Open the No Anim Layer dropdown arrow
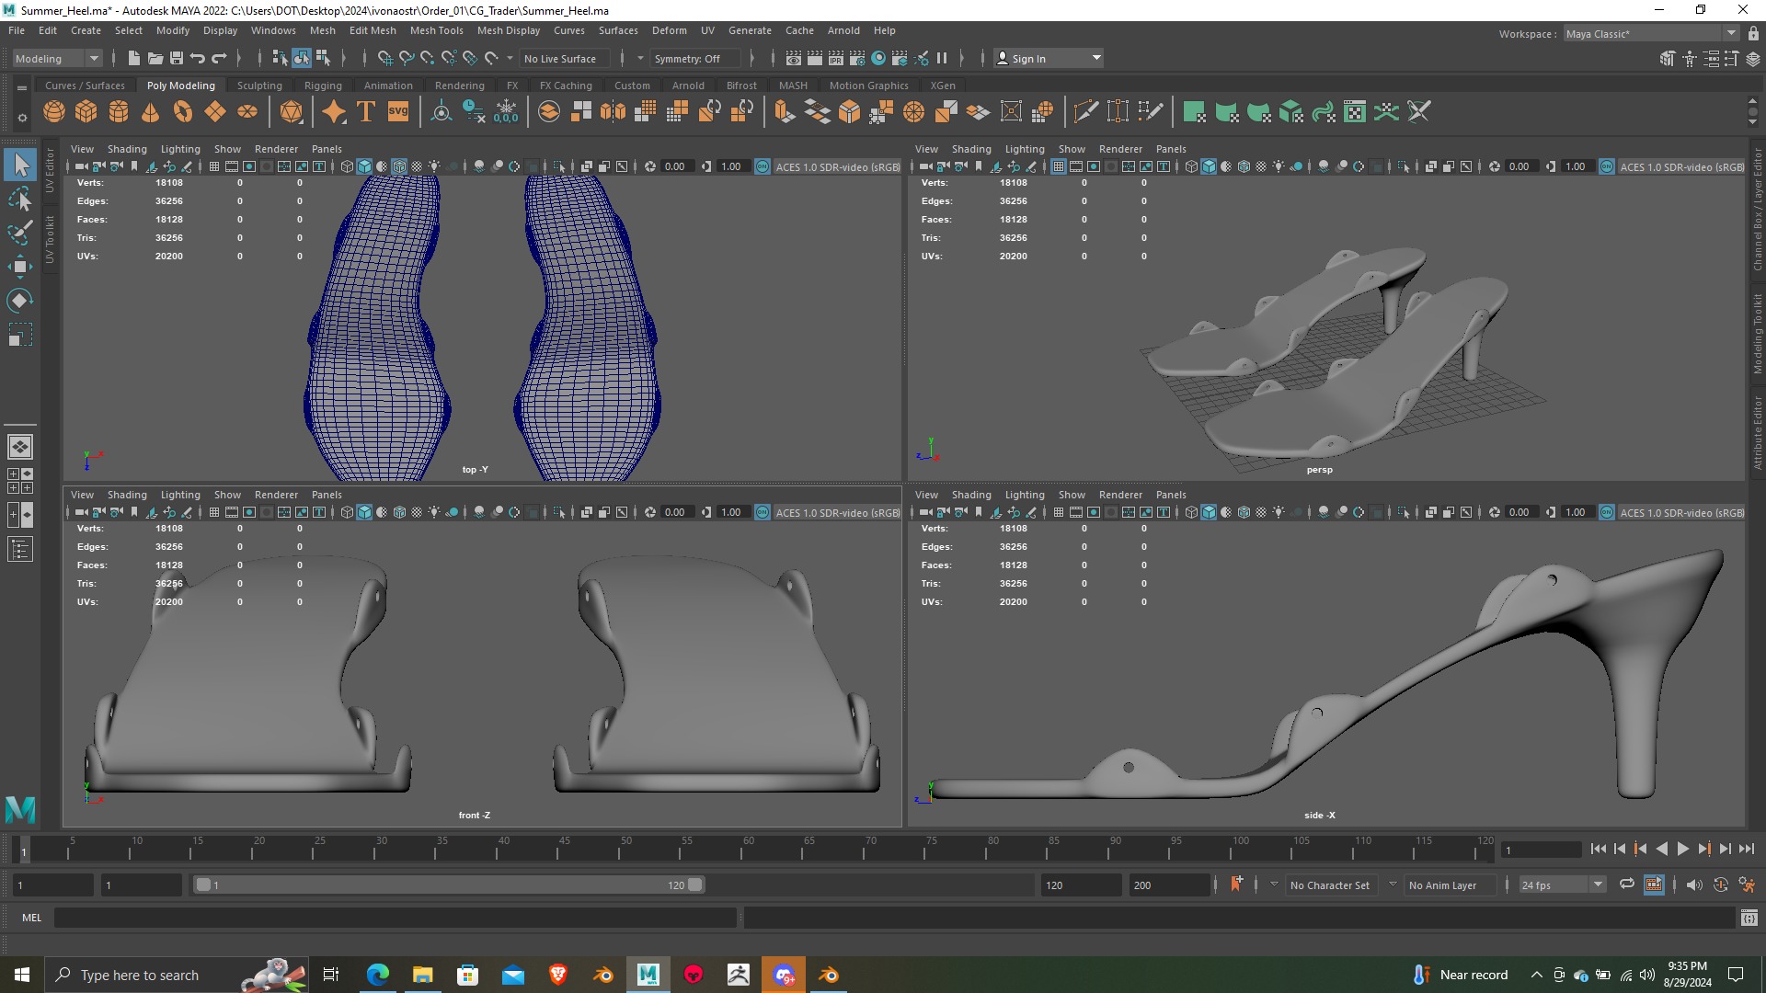 click(1393, 885)
